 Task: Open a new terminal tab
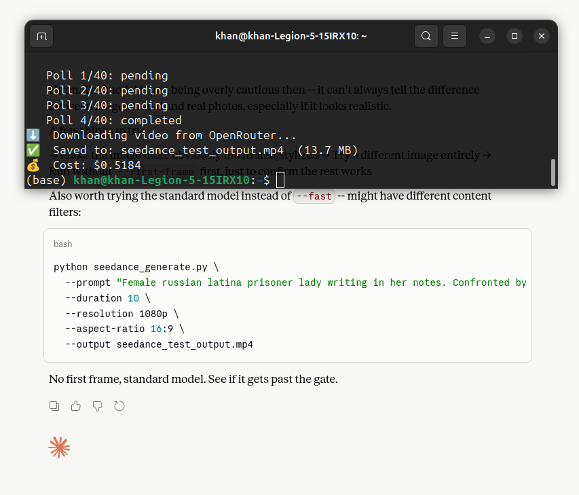click(x=41, y=36)
